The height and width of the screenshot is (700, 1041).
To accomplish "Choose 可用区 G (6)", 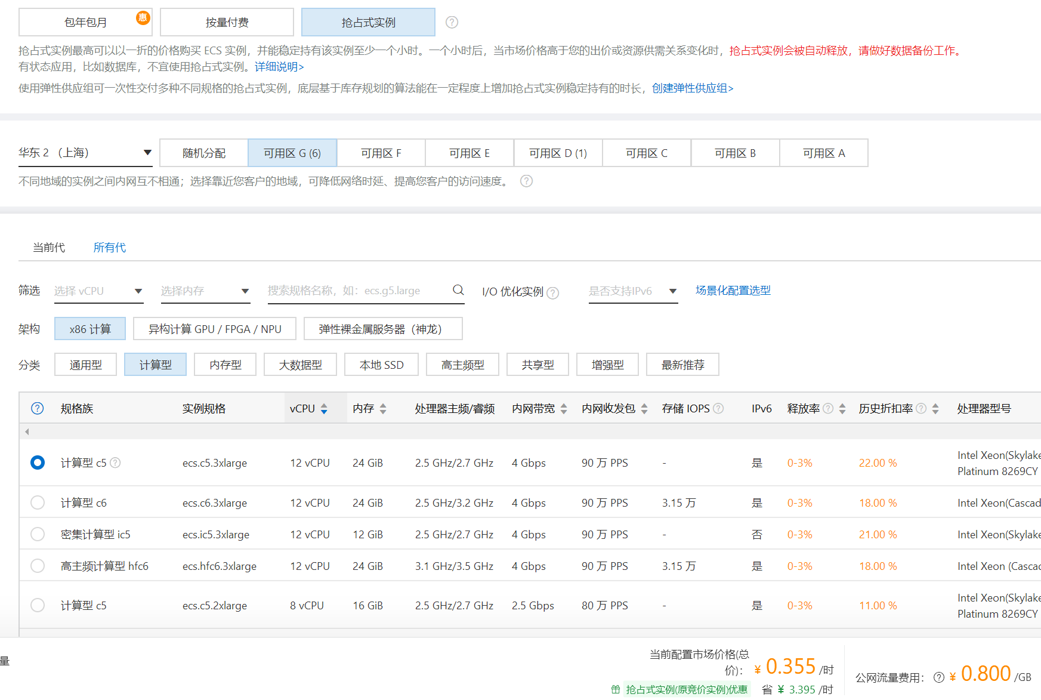I will pyautogui.click(x=292, y=153).
